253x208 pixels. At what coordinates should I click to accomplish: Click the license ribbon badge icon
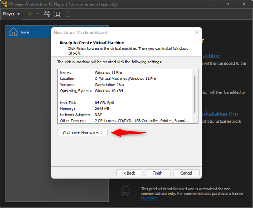pos(125,190)
